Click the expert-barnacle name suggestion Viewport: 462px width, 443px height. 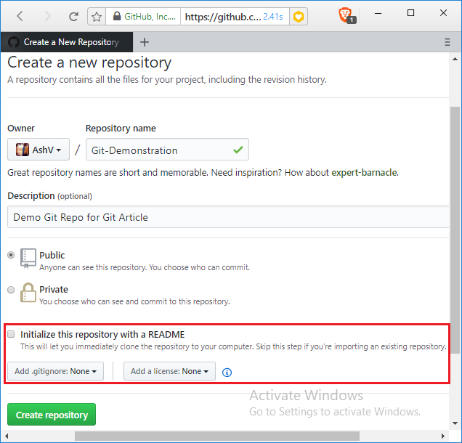point(365,172)
